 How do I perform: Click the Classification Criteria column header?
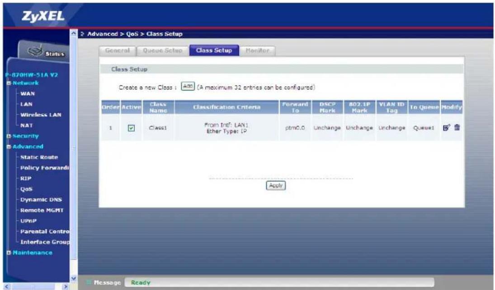coord(226,107)
